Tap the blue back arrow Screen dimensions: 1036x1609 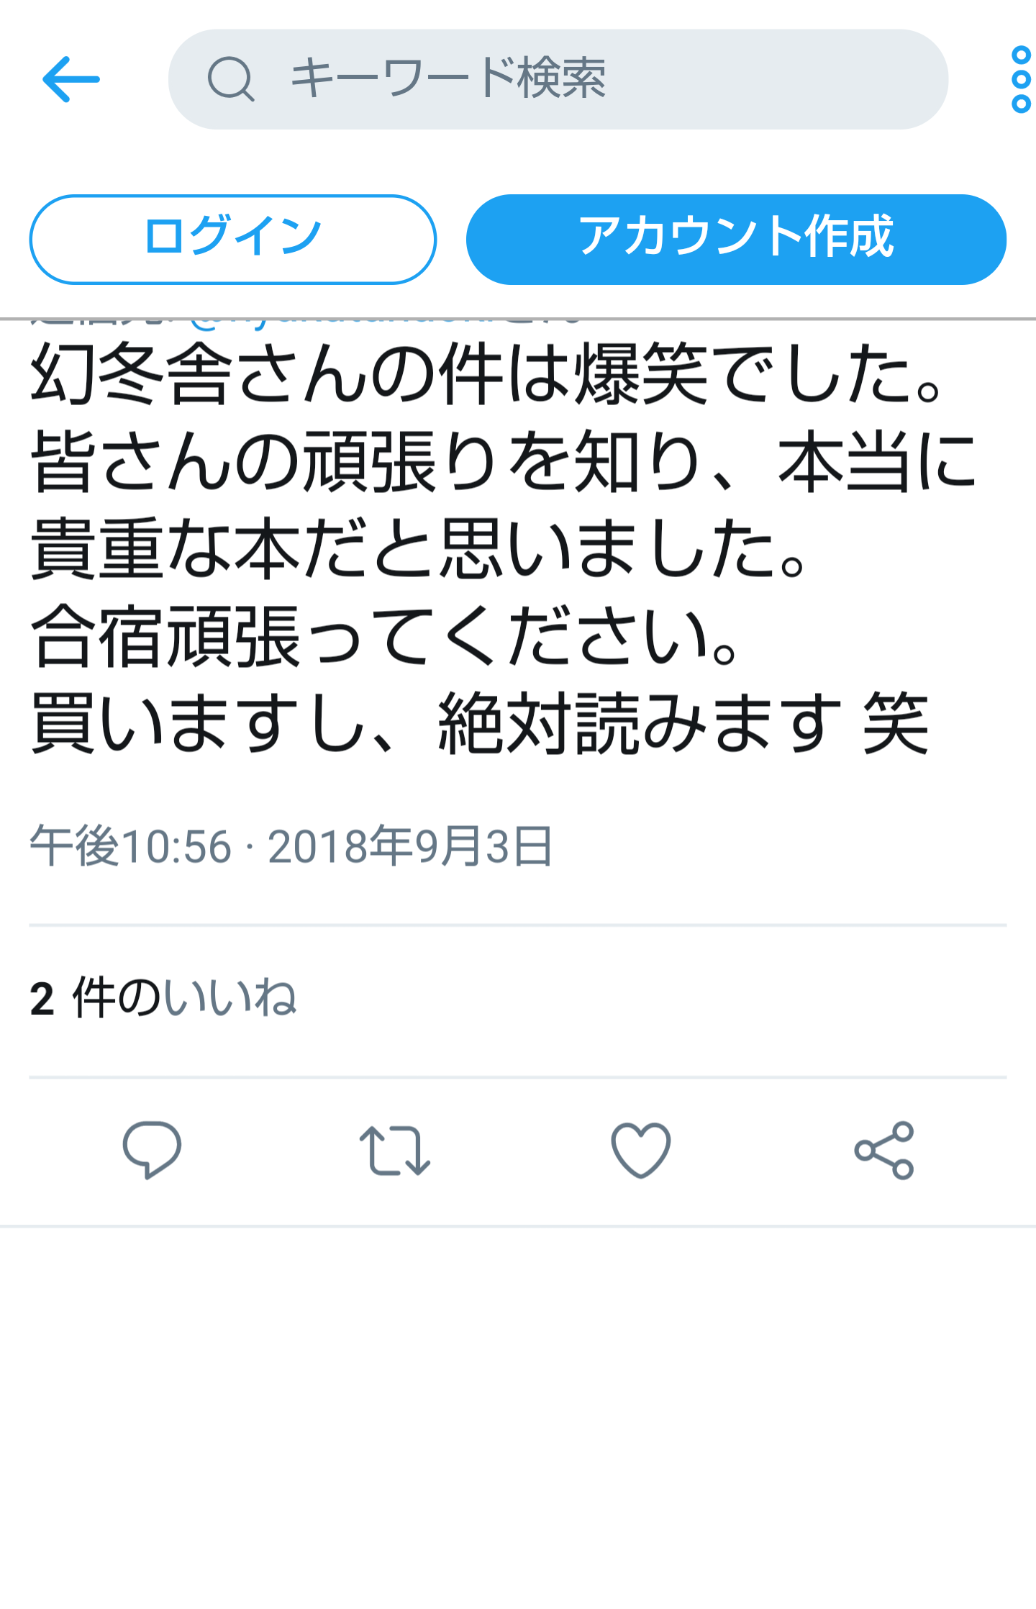71,79
